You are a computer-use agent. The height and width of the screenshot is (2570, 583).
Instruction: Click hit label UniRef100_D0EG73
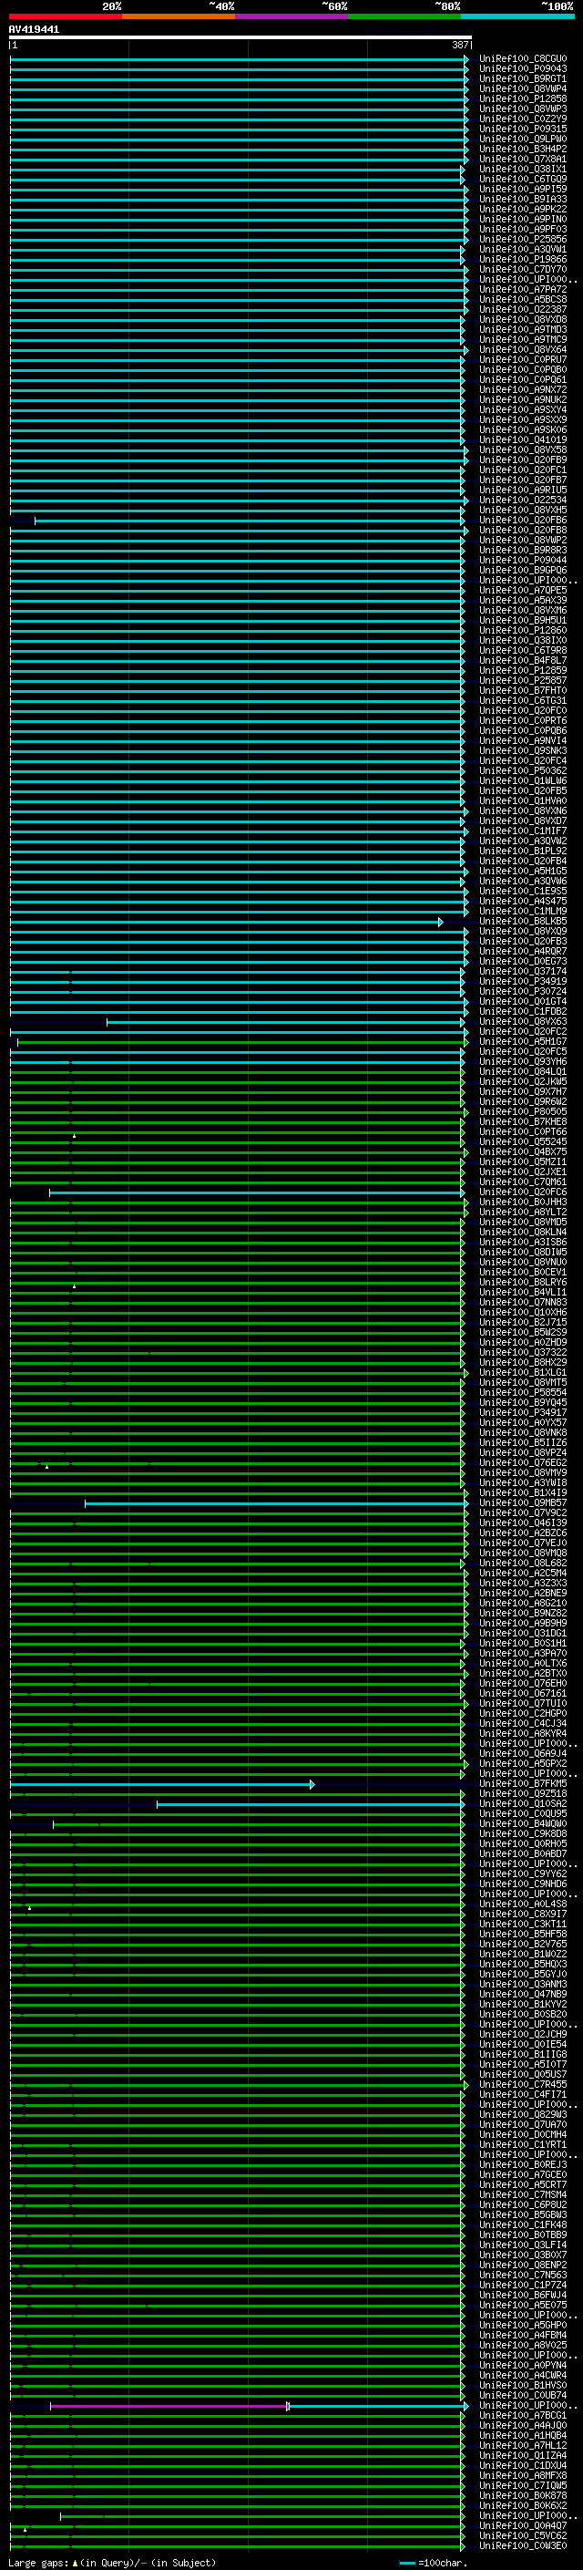pyautogui.click(x=522, y=961)
